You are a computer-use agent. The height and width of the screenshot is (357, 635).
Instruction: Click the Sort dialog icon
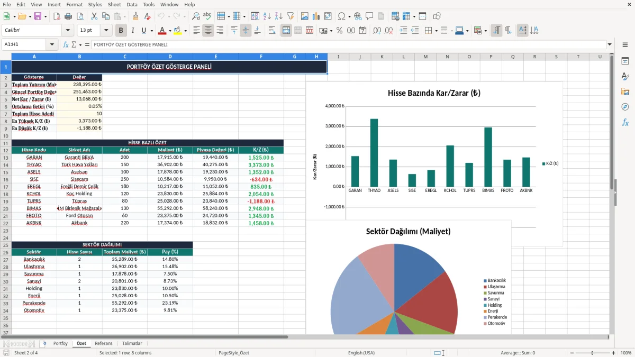point(256,16)
